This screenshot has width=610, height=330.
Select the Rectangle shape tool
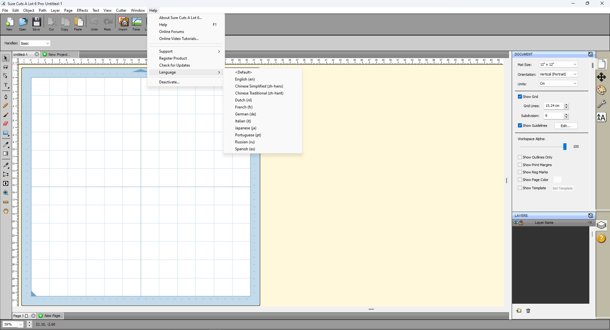point(5,133)
